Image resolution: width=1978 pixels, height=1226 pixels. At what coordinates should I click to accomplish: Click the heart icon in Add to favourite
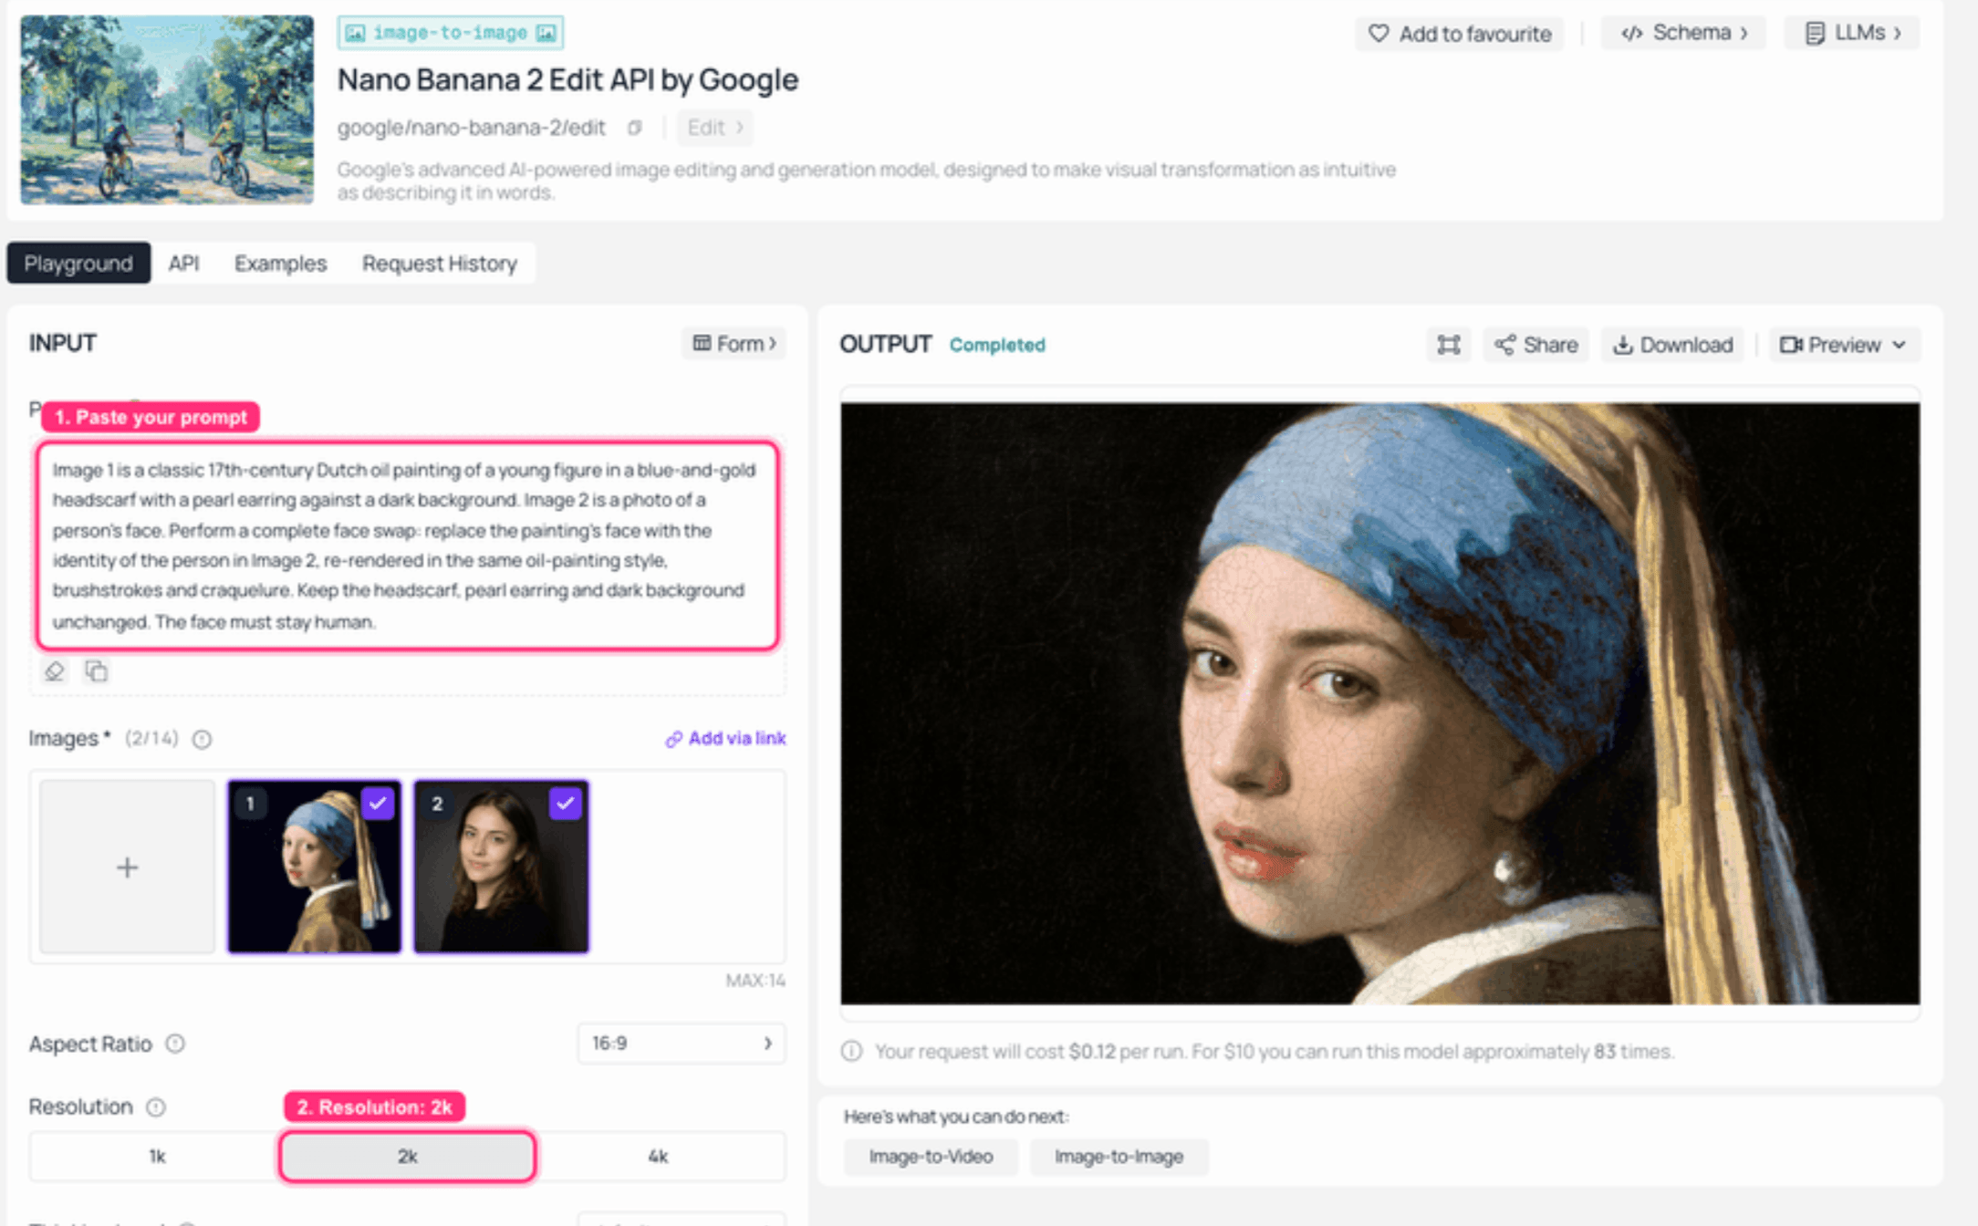coord(1379,34)
